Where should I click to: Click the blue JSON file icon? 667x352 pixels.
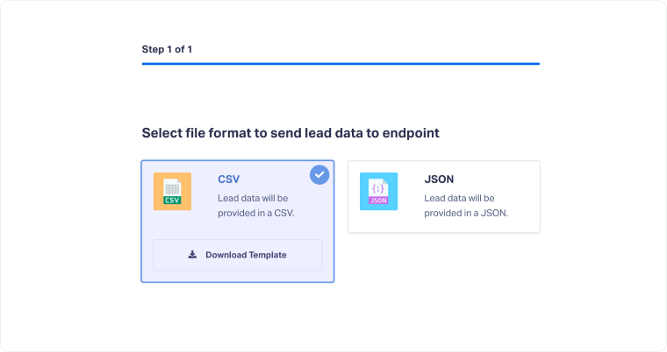point(378,190)
